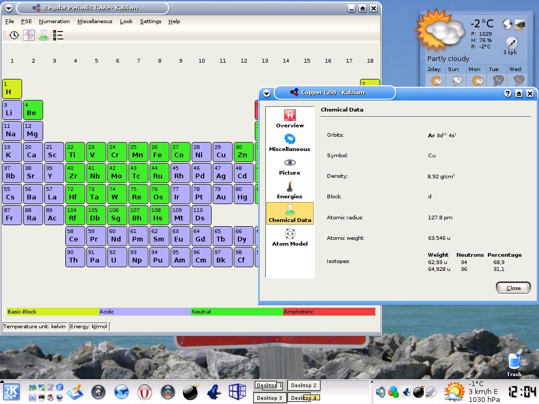The height and width of the screenshot is (404, 539).
Task: Toggle the legend display toolbar button
Action: coord(58,35)
